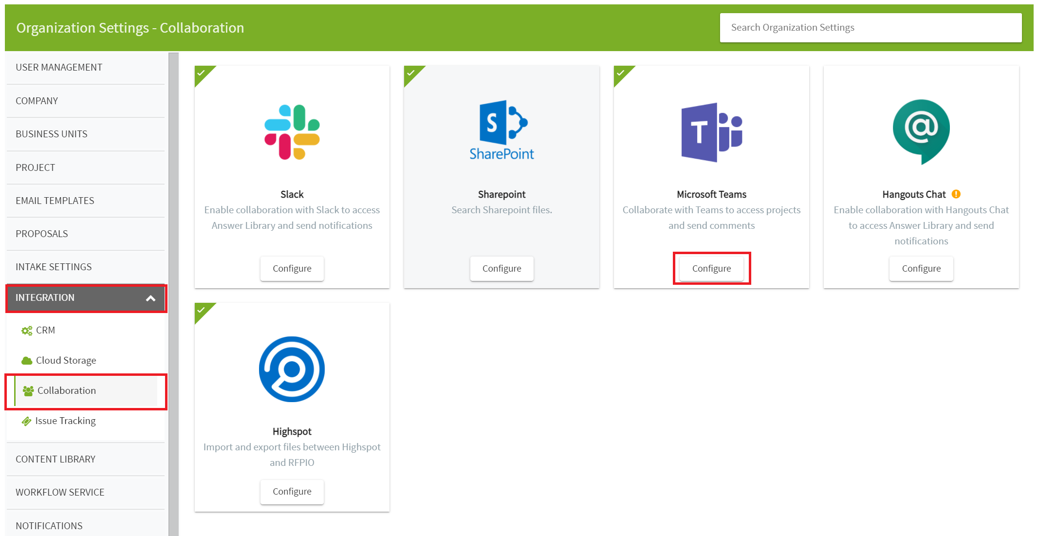
Task: Click the Slack card title
Action: click(292, 194)
